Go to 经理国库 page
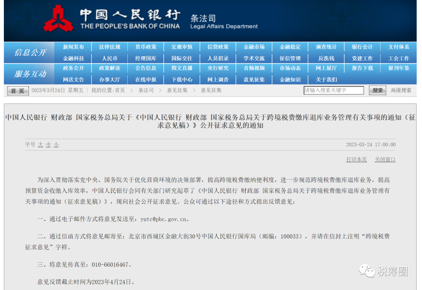This screenshot has height=290, width=422. coord(146,58)
